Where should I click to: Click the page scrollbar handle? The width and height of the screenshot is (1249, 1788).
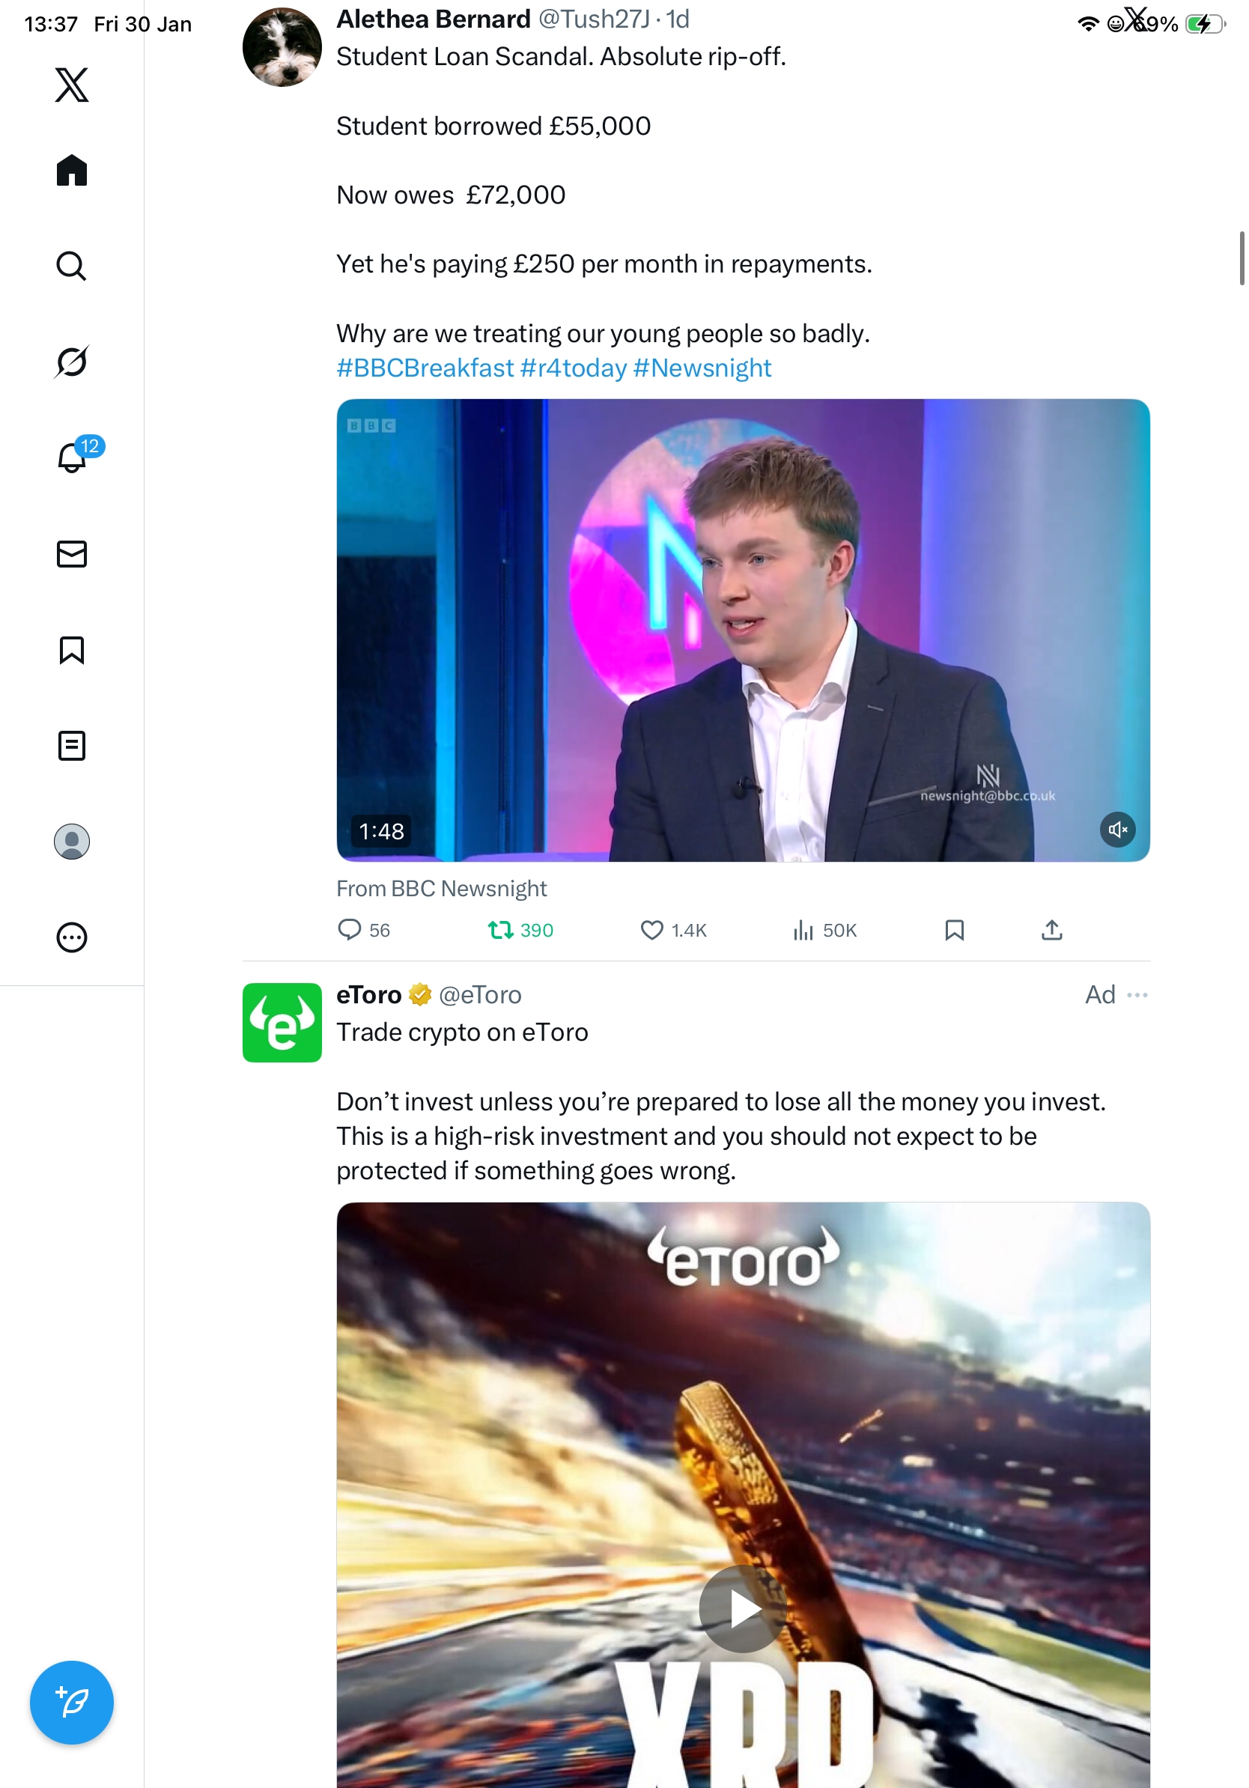pyautogui.click(x=1242, y=258)
